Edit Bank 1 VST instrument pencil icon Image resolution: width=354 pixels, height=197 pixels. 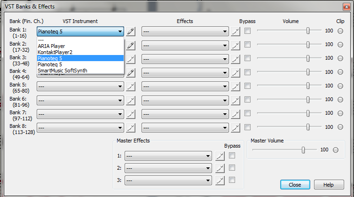coord(131,32)
